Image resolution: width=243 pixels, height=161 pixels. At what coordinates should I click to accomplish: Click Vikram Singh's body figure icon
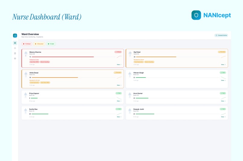[130, 75]
